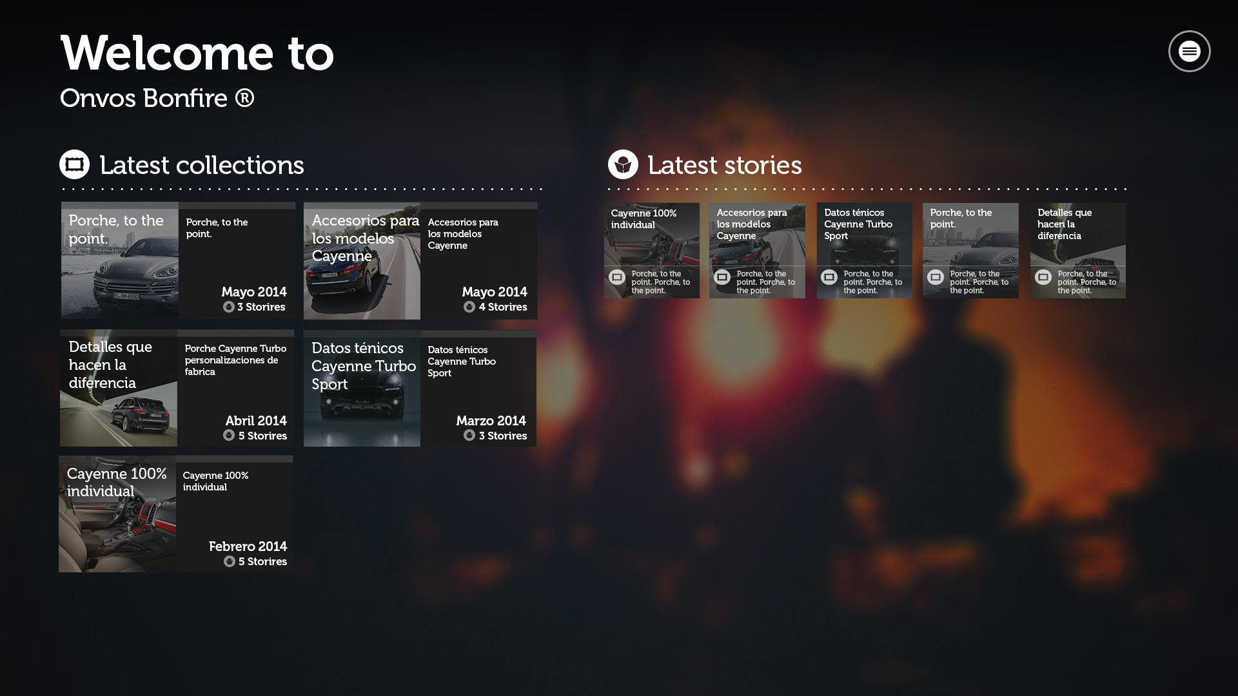This screenshot has height=696, width=1238.
Task: Click the 'Latest stories' heading
Action: (725, 165)
